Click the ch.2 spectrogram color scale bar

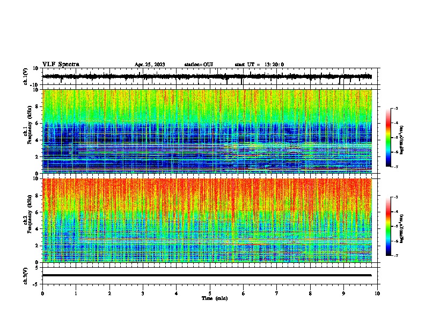pos(388,226)
